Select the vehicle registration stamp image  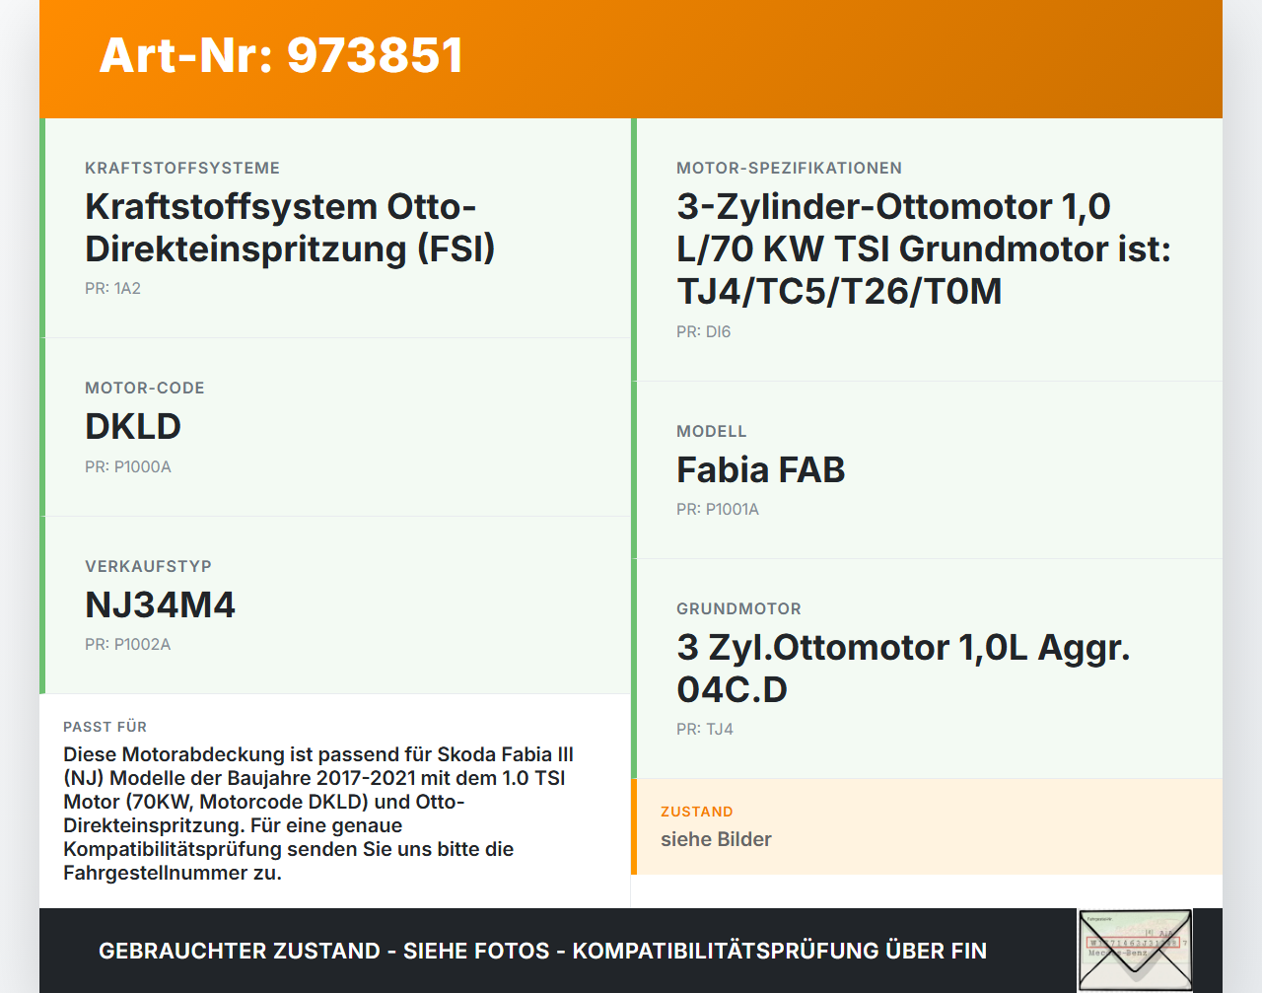tap(1136, 950)
